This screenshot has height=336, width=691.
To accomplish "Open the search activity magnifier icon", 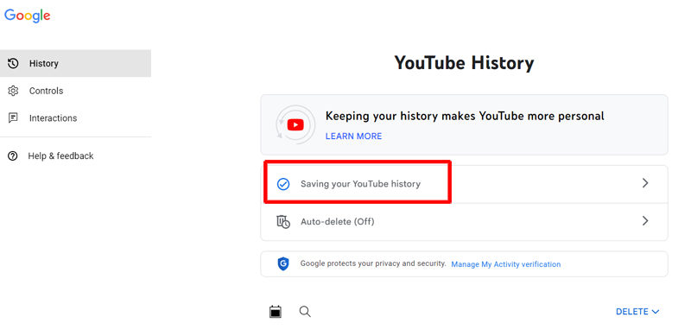I will click(305, 312).
